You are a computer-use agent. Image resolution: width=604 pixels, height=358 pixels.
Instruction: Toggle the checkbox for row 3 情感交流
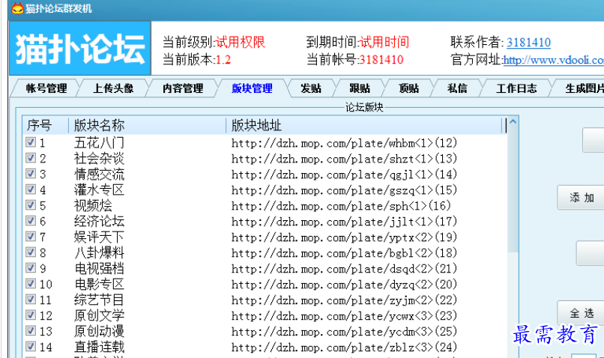click(31, 174)
